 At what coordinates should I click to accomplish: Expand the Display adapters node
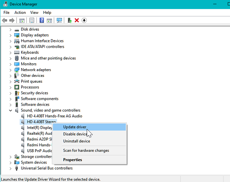click(10, 36)
